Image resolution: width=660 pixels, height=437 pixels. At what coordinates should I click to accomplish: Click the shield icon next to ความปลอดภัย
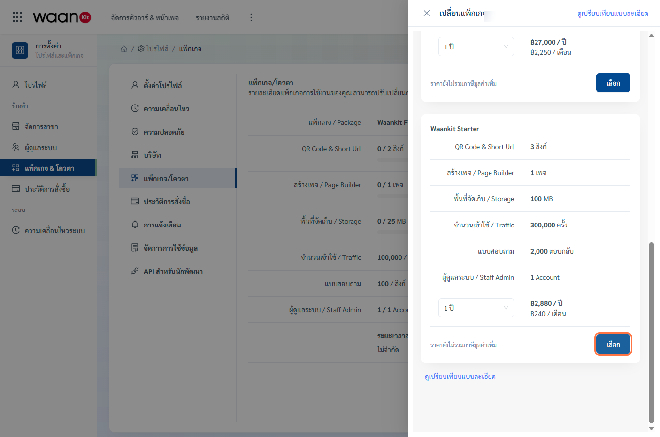point(135,132)
